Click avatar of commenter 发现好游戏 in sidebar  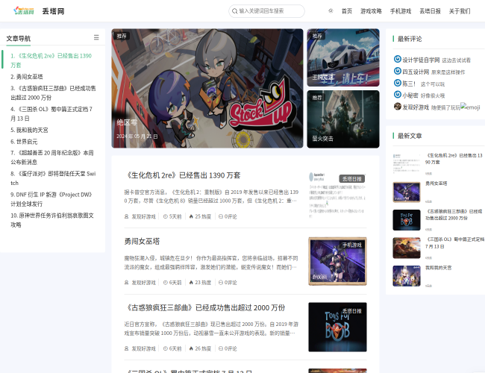pos(398,107)
